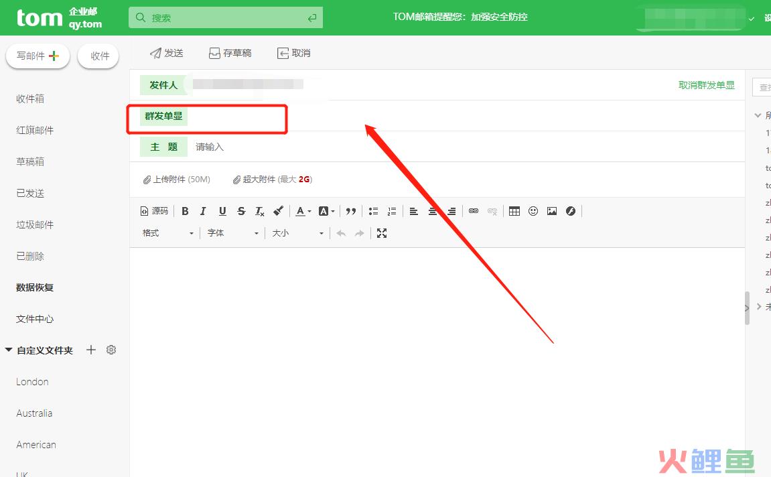Click 上传附件 (50M) to attach file

(177, 180)
